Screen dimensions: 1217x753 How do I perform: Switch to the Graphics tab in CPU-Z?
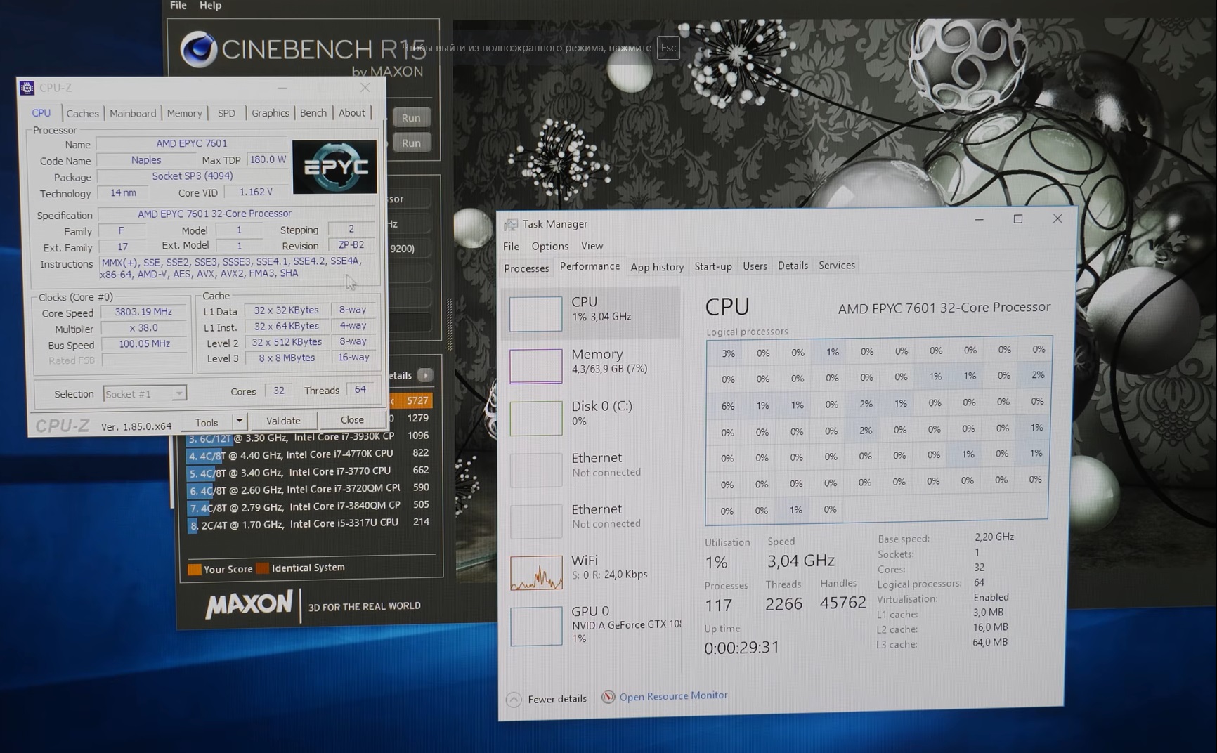click(271, 112)
